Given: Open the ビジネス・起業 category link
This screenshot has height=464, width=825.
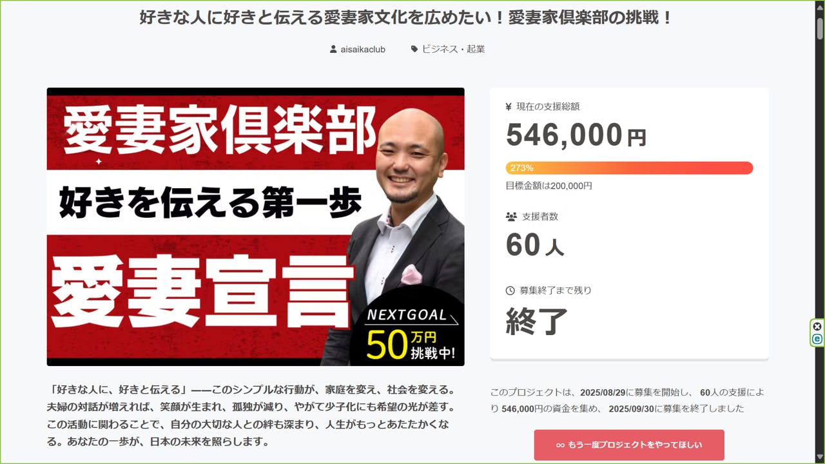Looking at the screenshot, I should tap(453, 49).
